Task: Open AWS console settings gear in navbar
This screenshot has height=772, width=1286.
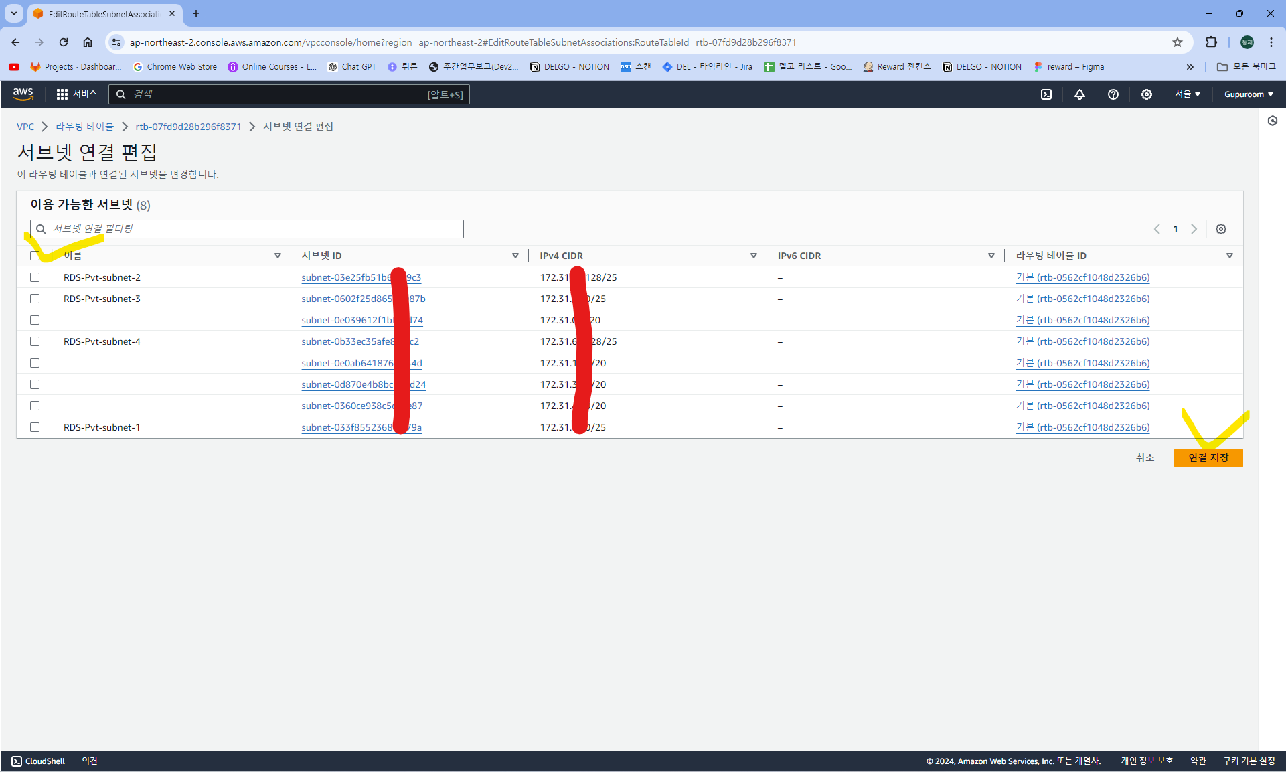Action: click(x=1147, y=94)
